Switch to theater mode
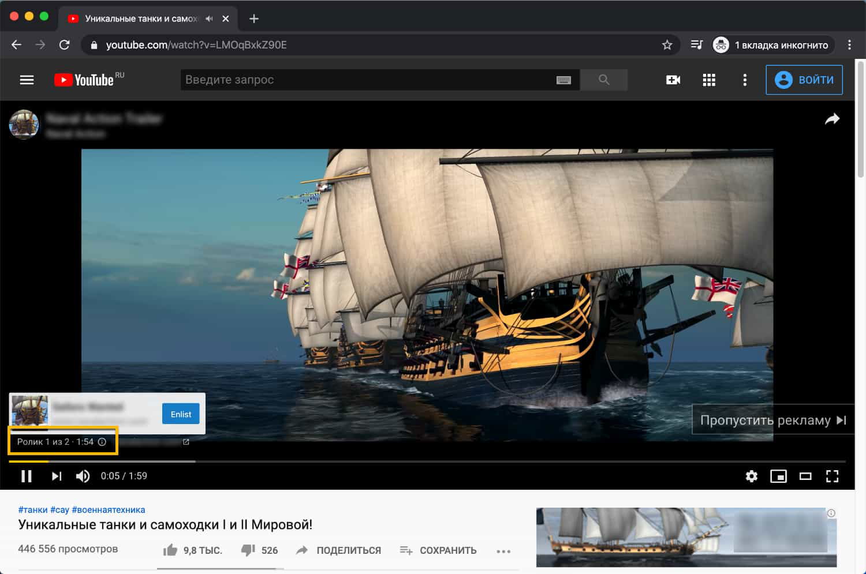Screen dimensions: 866x574 coord(805,476)
